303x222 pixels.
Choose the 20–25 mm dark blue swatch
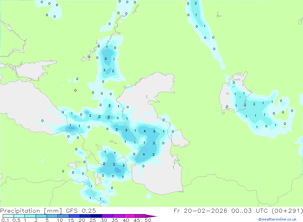85,216
